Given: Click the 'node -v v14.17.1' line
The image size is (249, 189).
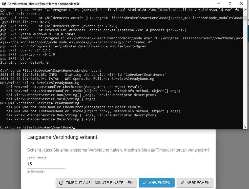Looking at the screenshot, I should tap(26, 50).
